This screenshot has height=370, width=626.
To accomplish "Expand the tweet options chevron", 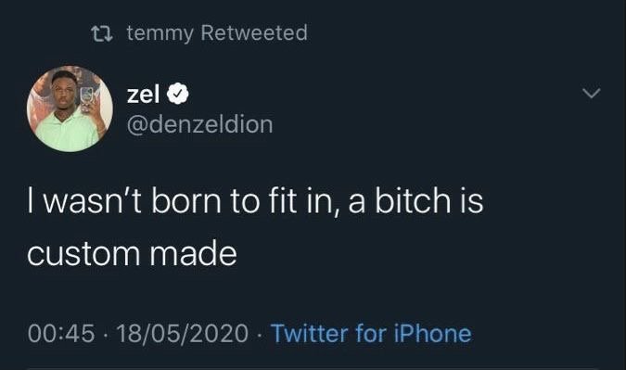I will point(592,93).
